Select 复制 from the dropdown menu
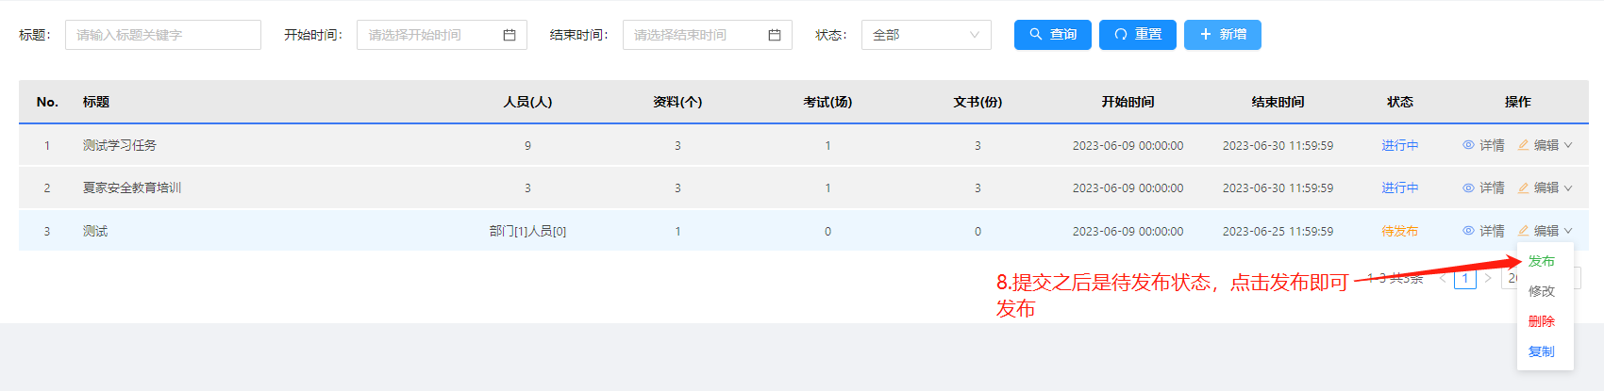This screenshot has height=391, width=1604. point(1541,351)
